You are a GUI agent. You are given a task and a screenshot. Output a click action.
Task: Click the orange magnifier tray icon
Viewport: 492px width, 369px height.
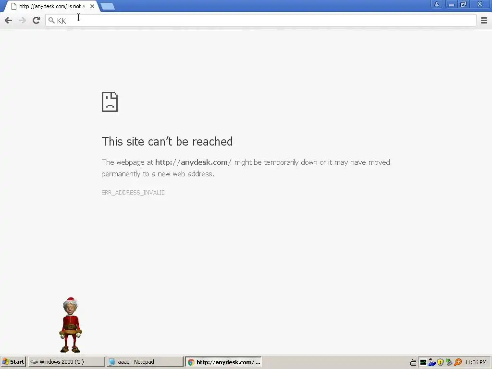[x=458, y=362]
